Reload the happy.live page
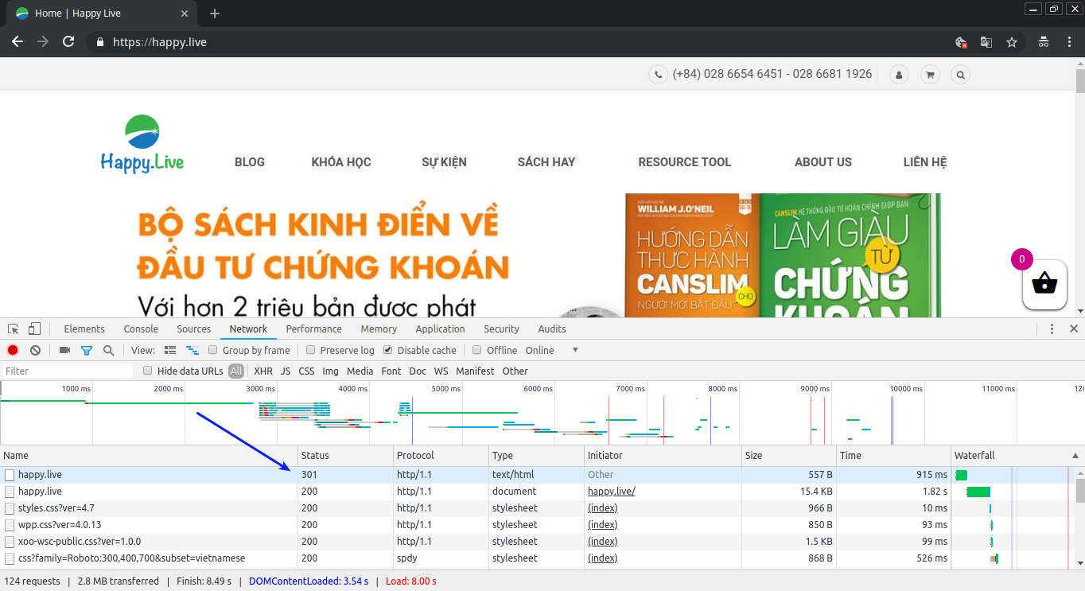 coord(68,42)
